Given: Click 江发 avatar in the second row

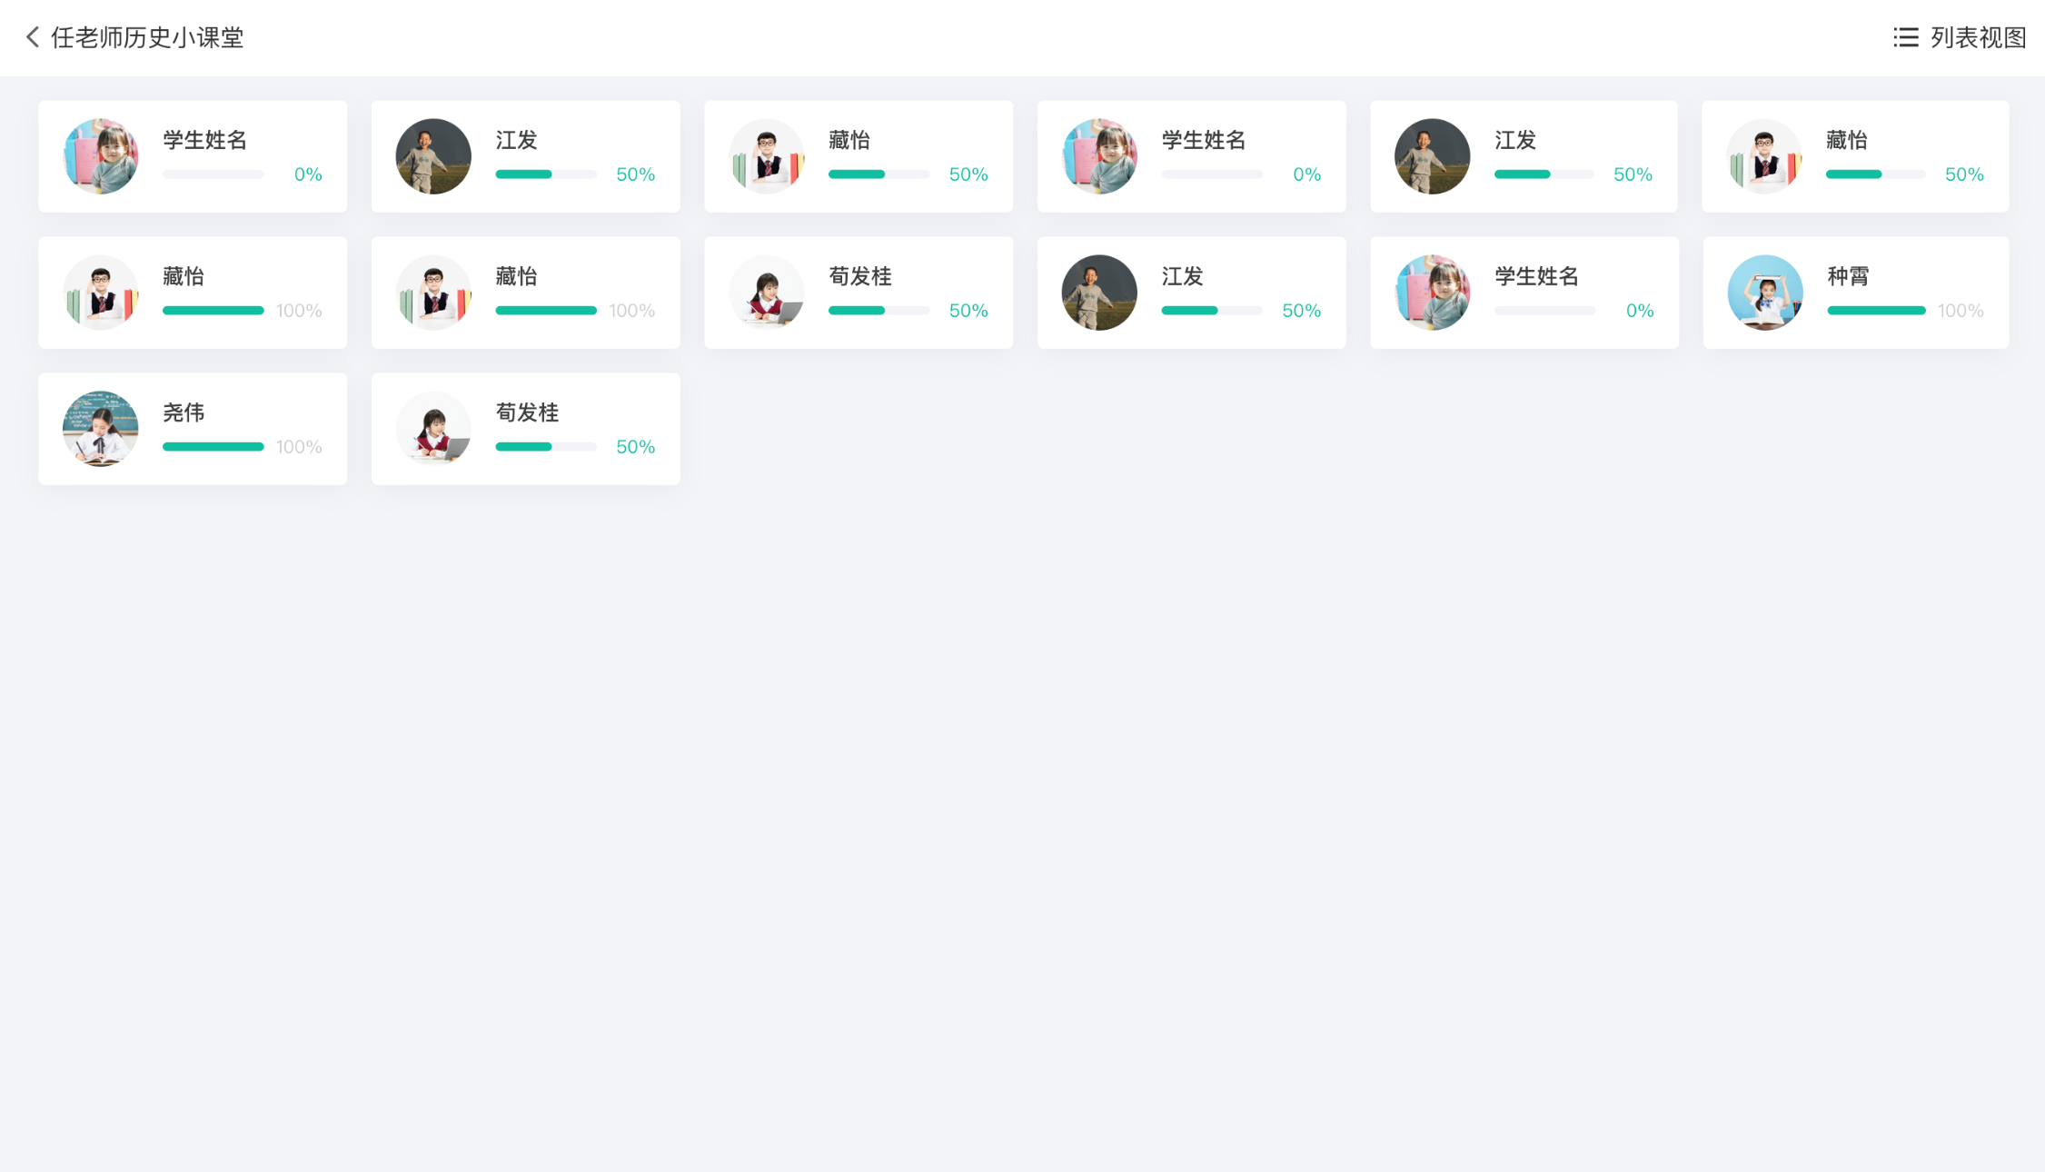Looking at the screenshot, I should 1098,293.
